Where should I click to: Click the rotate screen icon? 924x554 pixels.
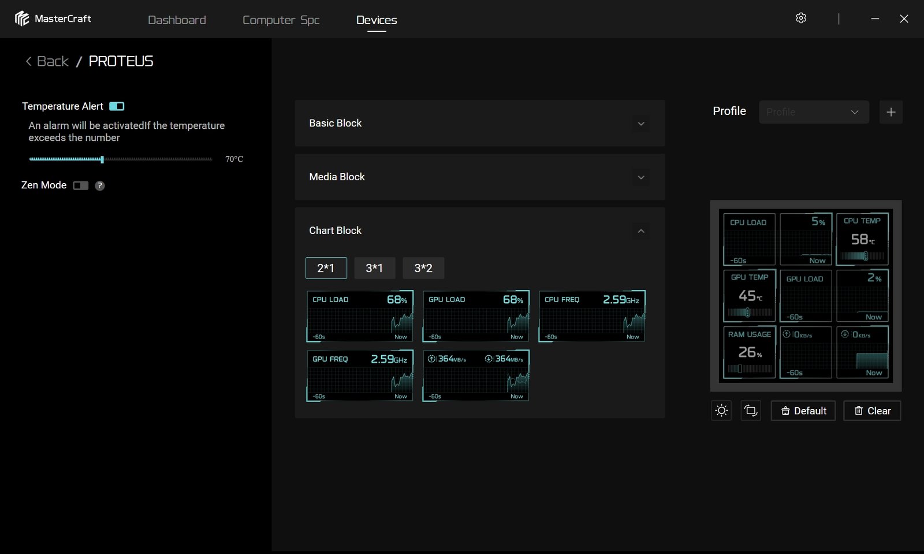751,411
